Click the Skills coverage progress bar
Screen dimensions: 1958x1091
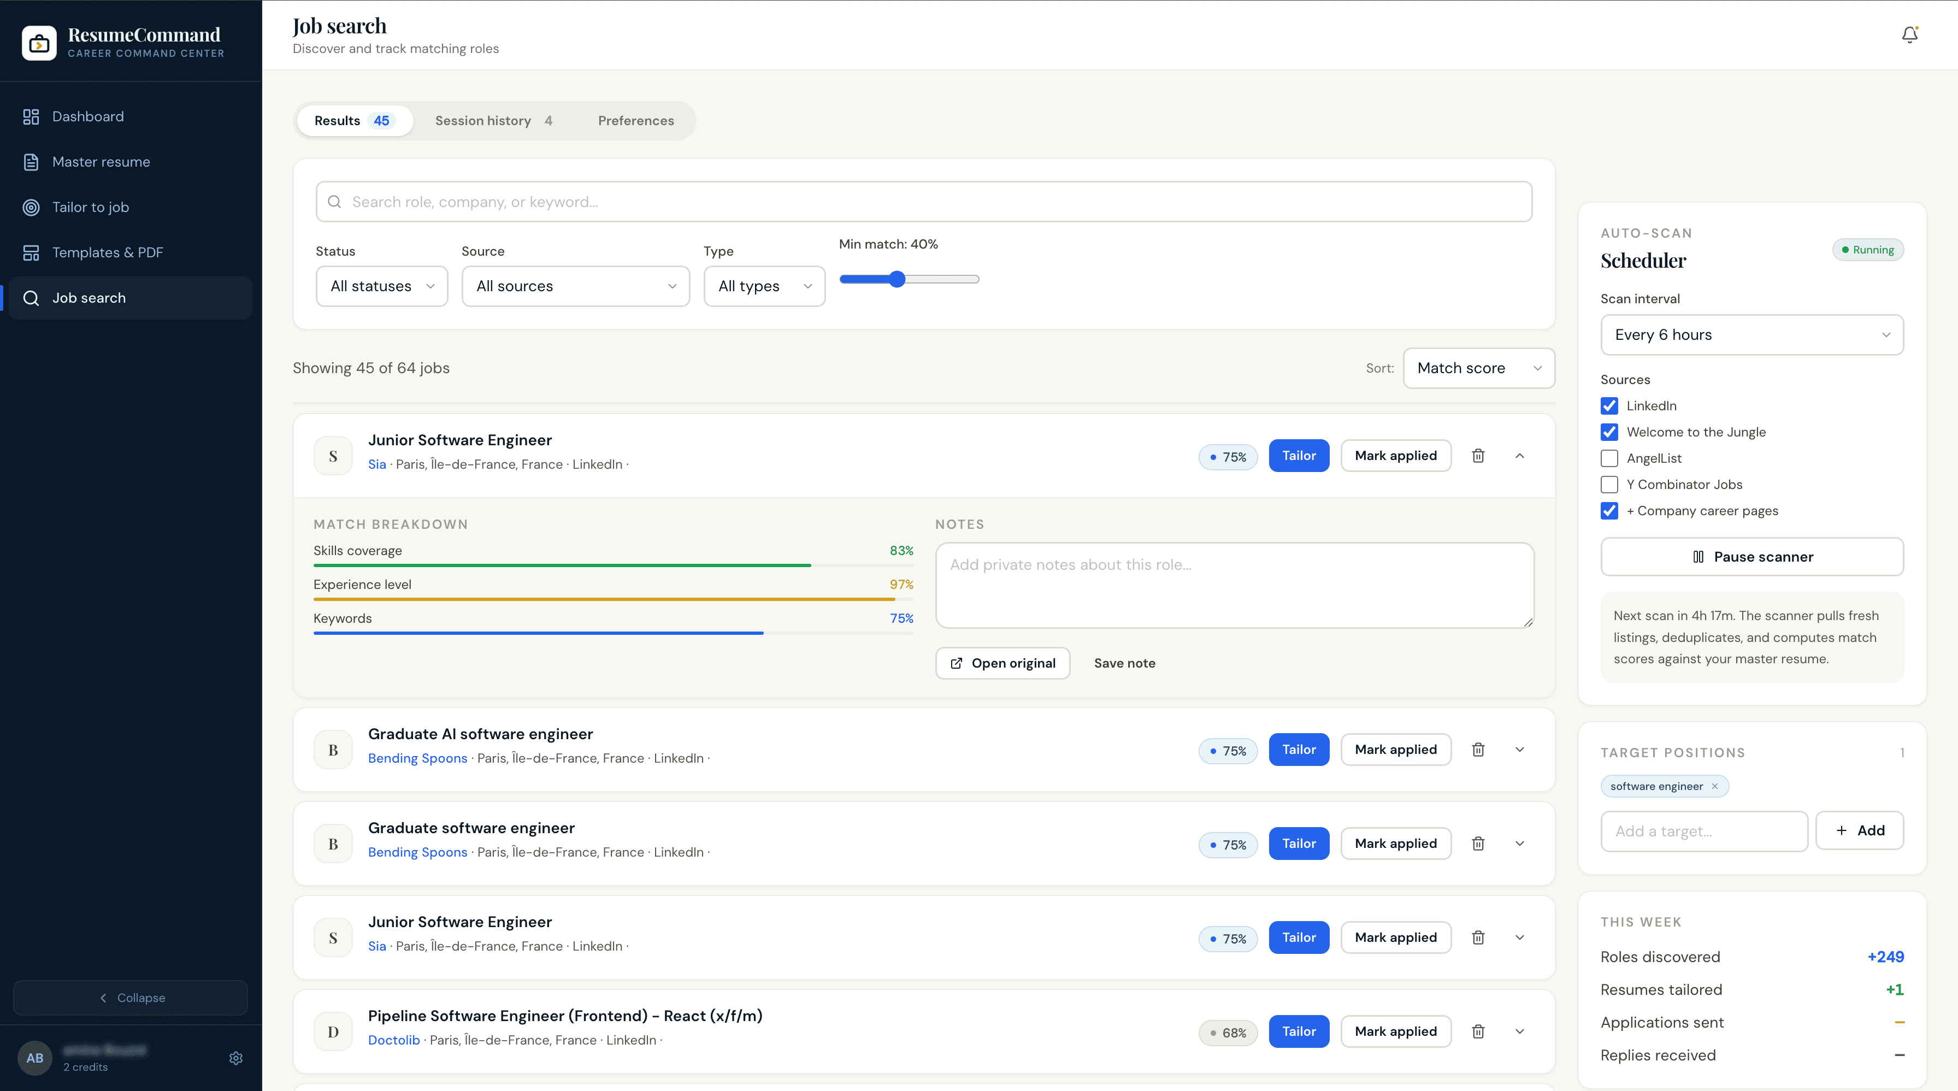(x=612, y=565)
